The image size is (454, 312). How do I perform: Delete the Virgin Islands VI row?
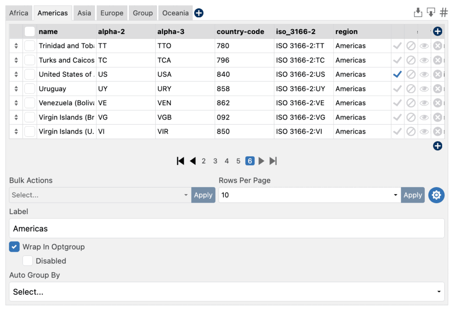click(x=438, y=131)
